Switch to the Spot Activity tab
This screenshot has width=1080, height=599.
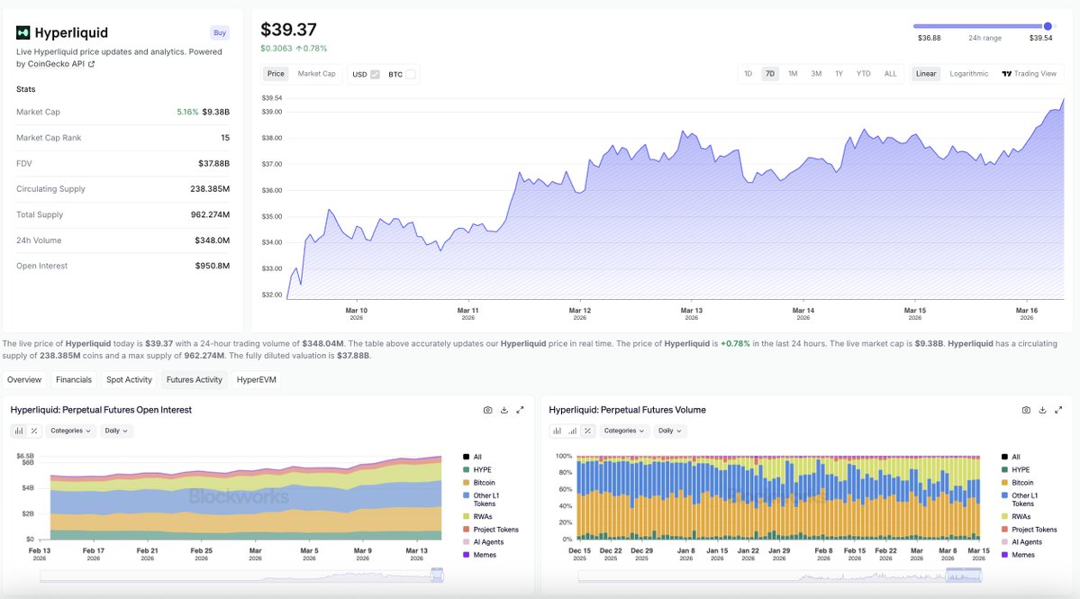129,379
